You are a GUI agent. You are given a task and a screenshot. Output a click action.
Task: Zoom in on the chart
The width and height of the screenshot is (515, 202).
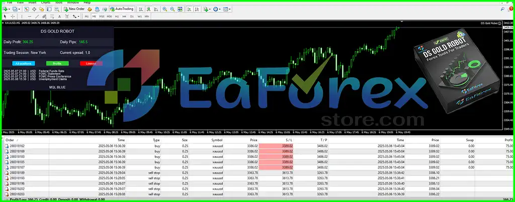164,9
